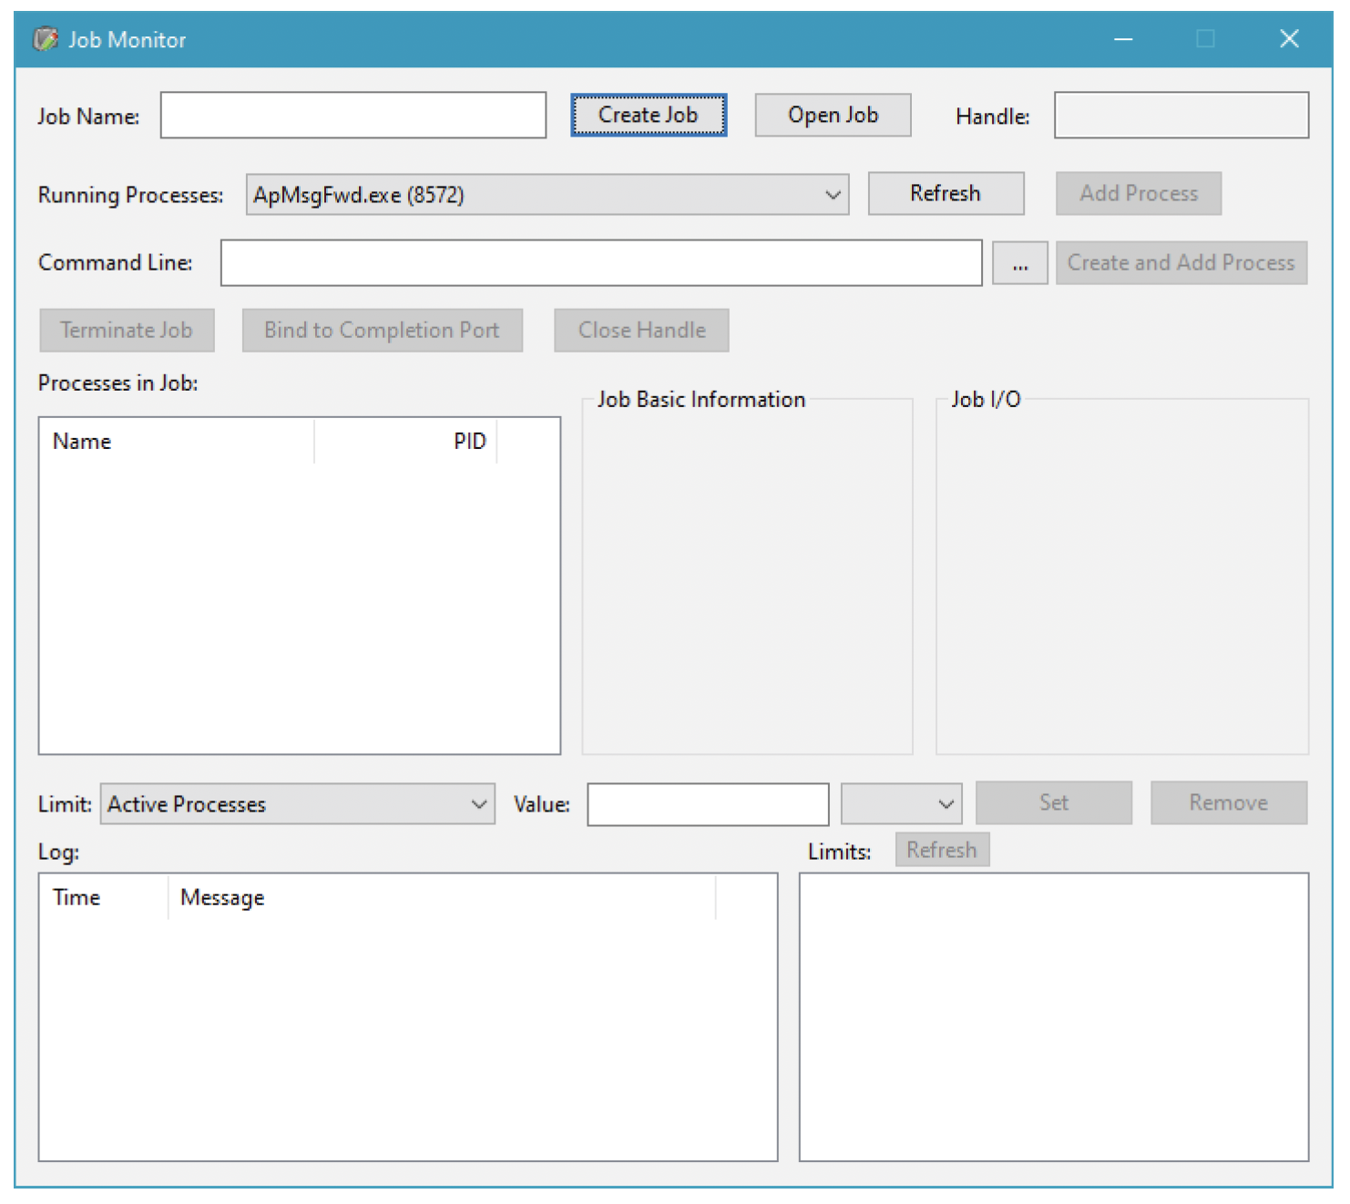Click the Terminate Job button
This screenshot has height=1204, width=1350.
(127, 330)
